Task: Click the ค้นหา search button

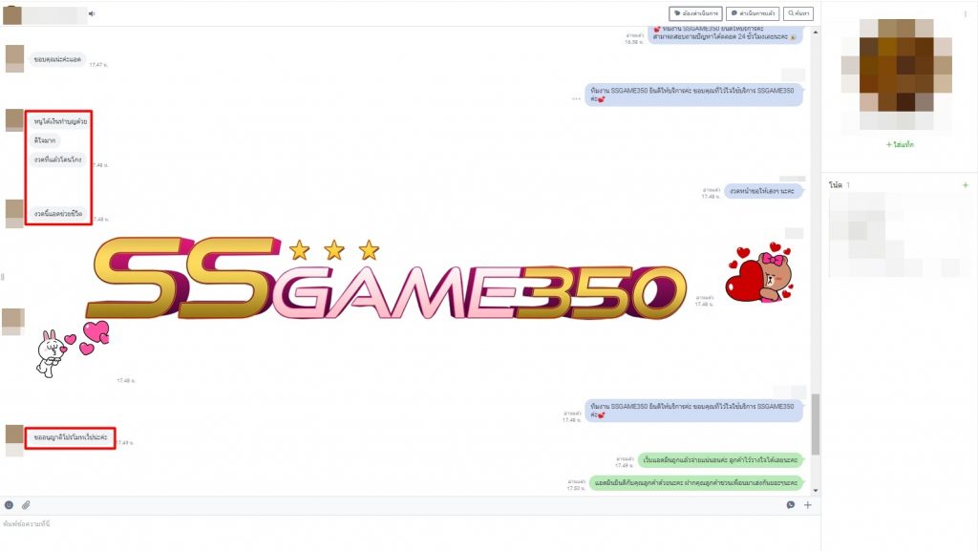Action: point(798,13)
